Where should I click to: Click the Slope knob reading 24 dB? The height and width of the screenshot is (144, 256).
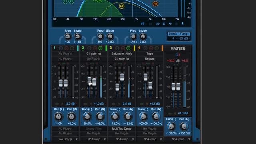[x=77, y=36]
